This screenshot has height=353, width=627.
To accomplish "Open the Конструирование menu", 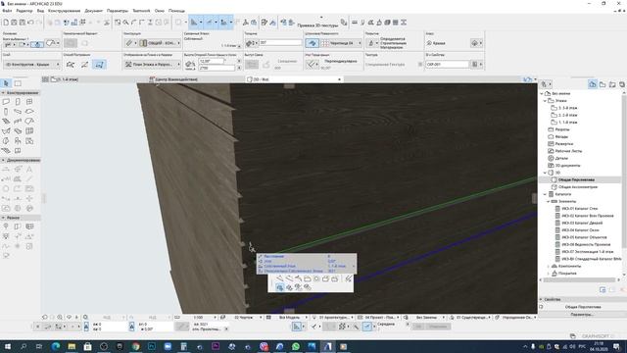I will (64, 11).
